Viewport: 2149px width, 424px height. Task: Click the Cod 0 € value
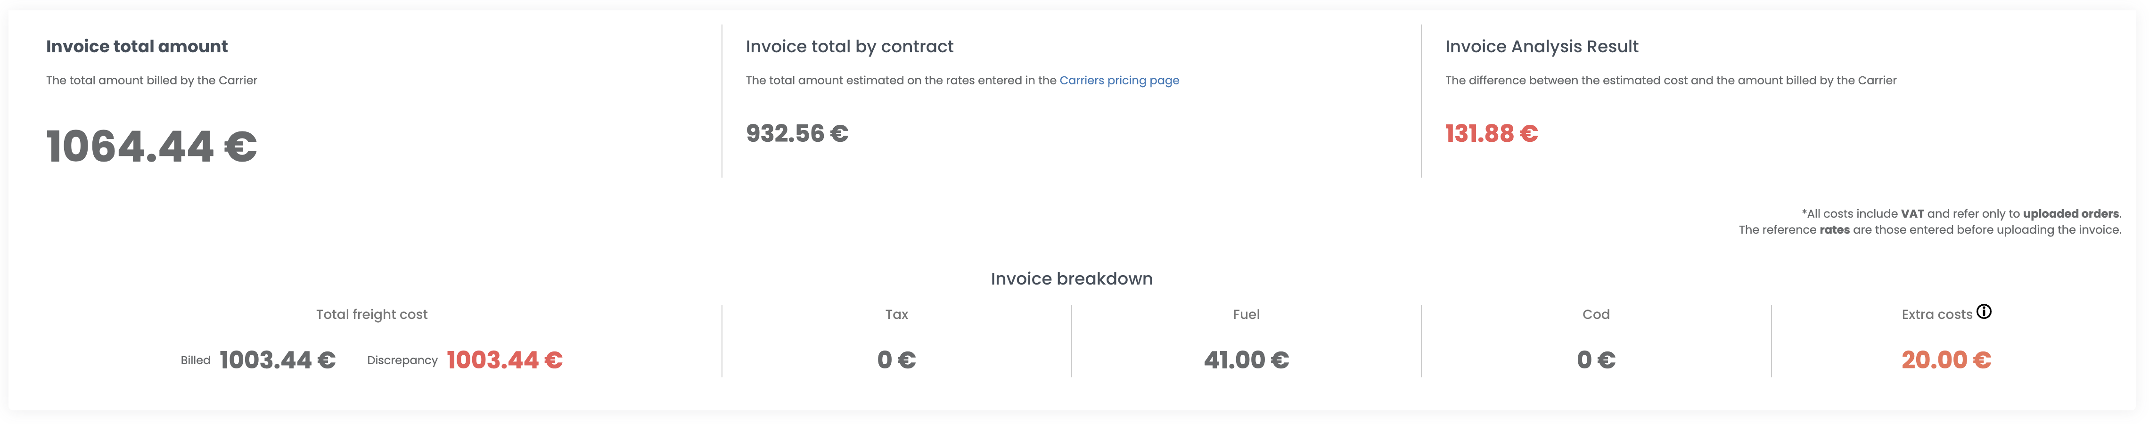(x=1596, y=360)
